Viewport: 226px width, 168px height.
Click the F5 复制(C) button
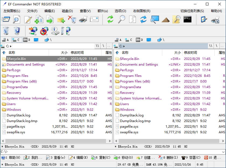point(101,158)
